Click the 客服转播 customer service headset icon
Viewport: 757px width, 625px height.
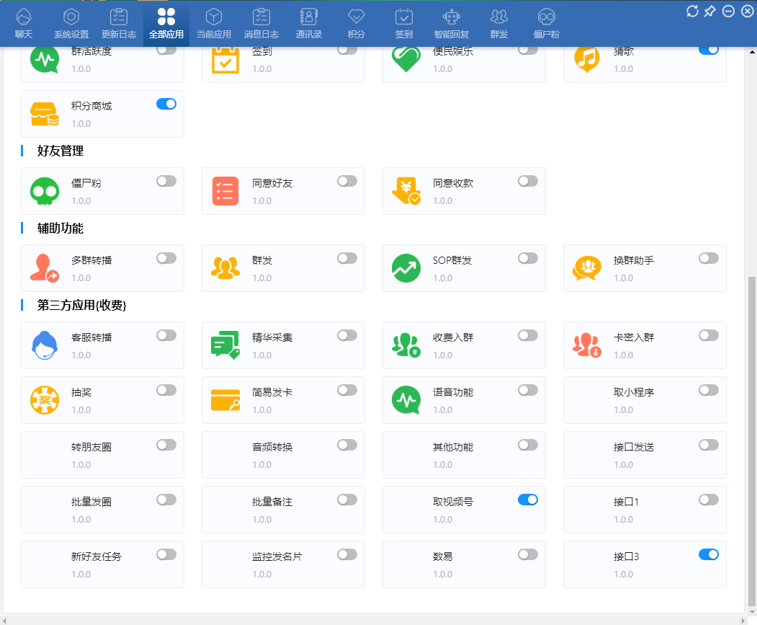(x=44, y=345)
